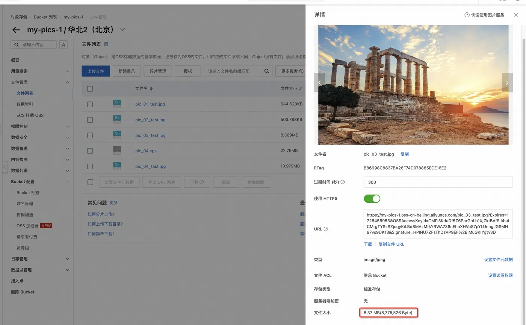The image size is (526, 325).
Task: Sort by 文件大小 using its sort icon
Action: (x=300, y=89)
